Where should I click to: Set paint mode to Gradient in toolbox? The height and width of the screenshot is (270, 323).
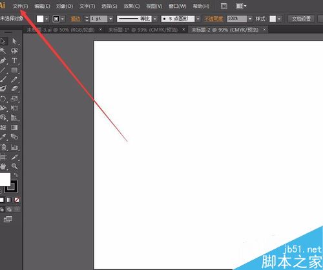point(9,200)
